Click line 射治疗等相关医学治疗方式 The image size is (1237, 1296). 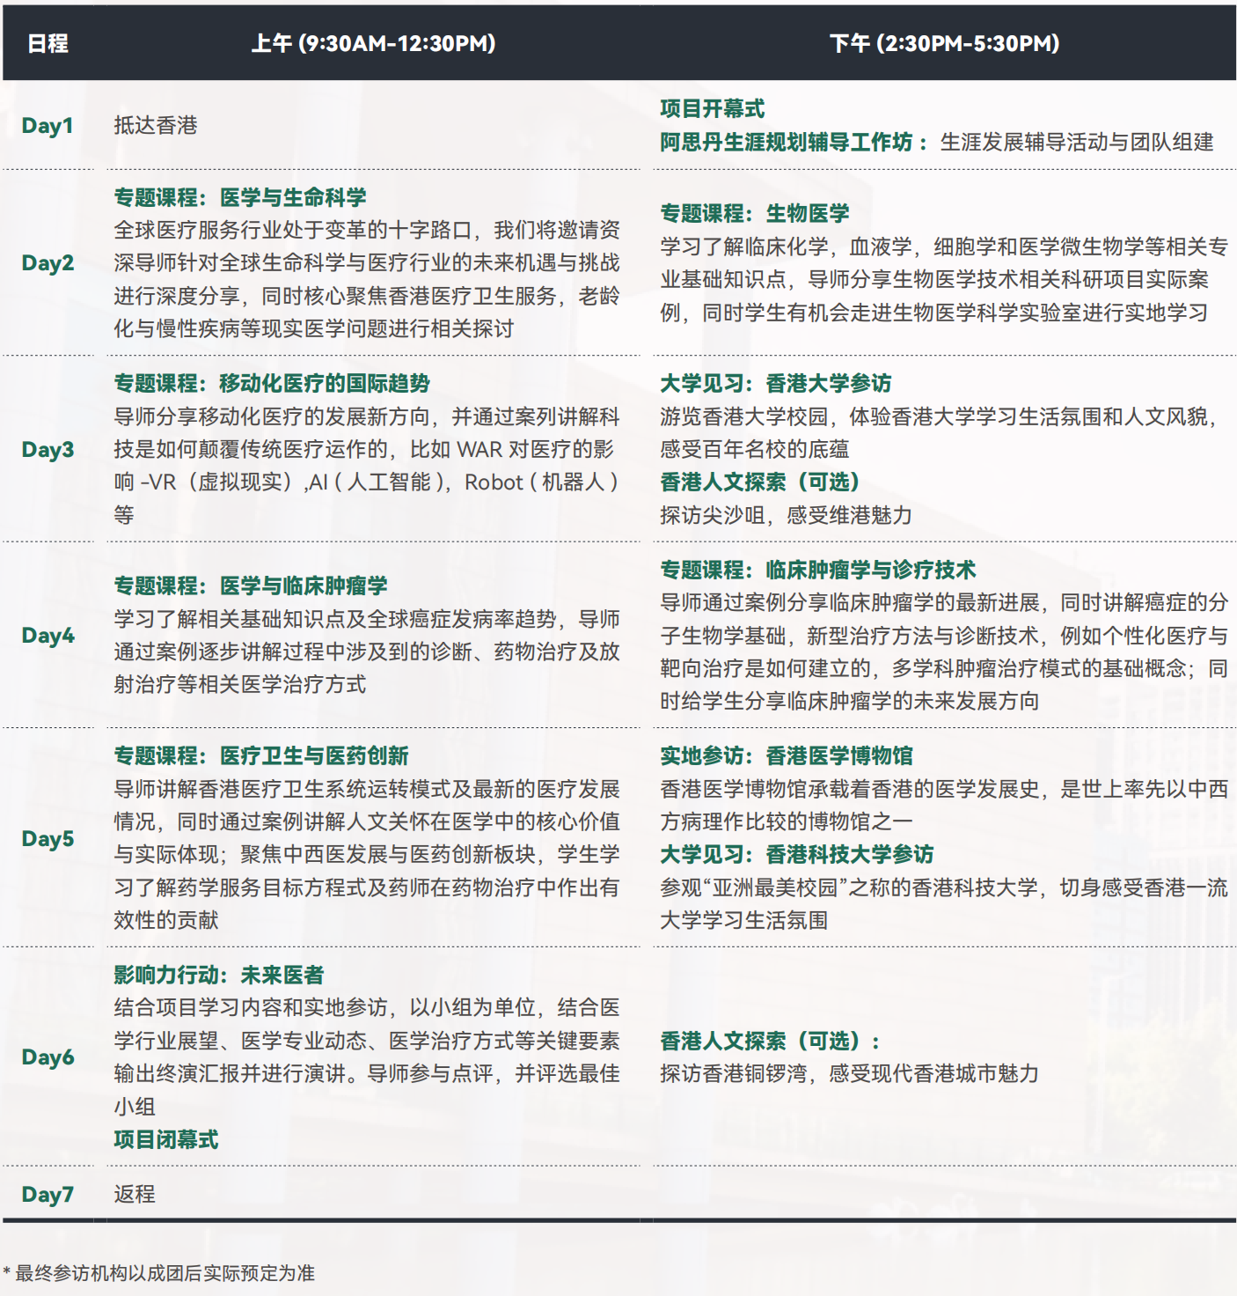[x=240, y=684]
